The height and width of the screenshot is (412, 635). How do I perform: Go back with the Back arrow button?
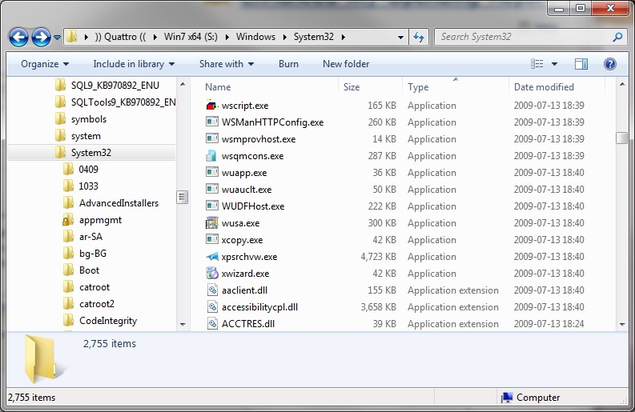point(18,38)
